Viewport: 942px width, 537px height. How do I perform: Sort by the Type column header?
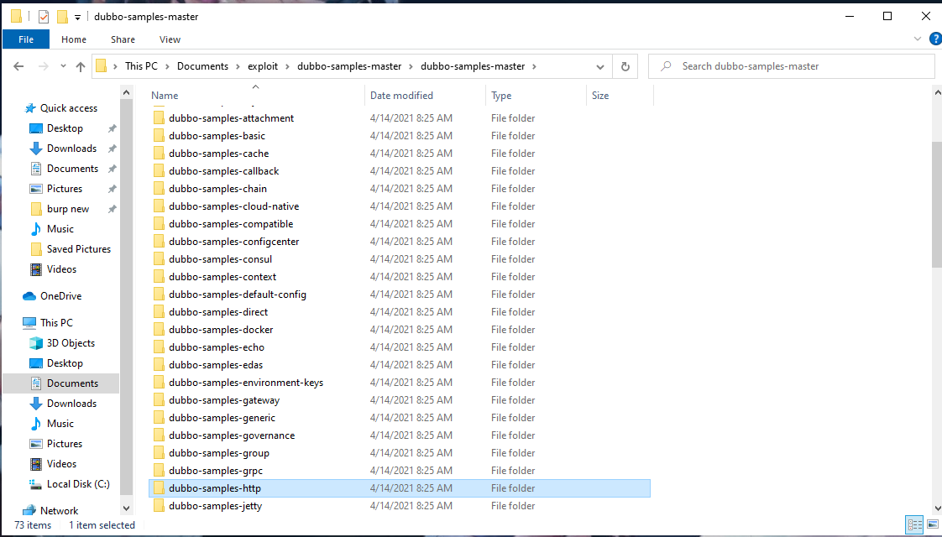pos(501,96)
